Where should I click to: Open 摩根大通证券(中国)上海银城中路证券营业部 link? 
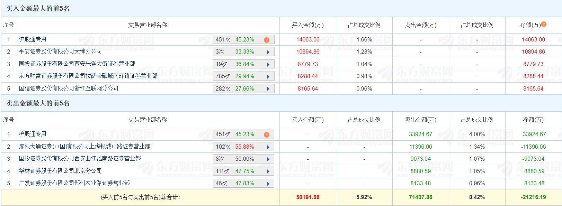(84, 147)
